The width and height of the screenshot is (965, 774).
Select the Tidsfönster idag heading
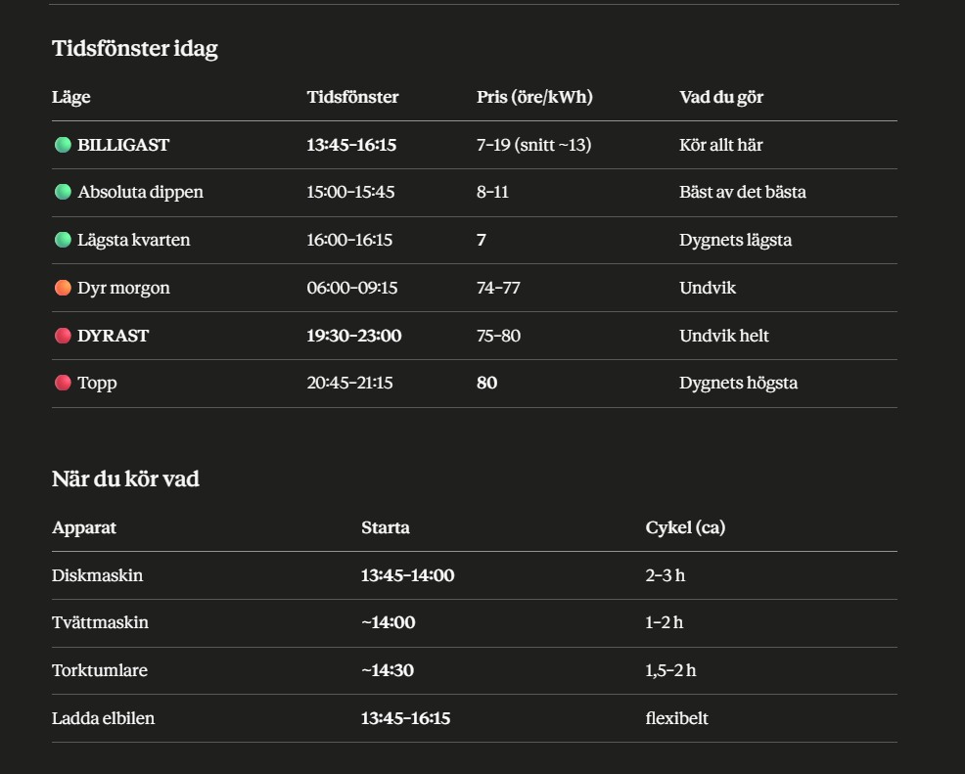135,49
